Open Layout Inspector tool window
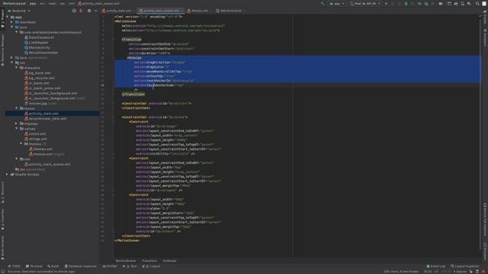The image size is (488, 274). click(x=465, y=266)
